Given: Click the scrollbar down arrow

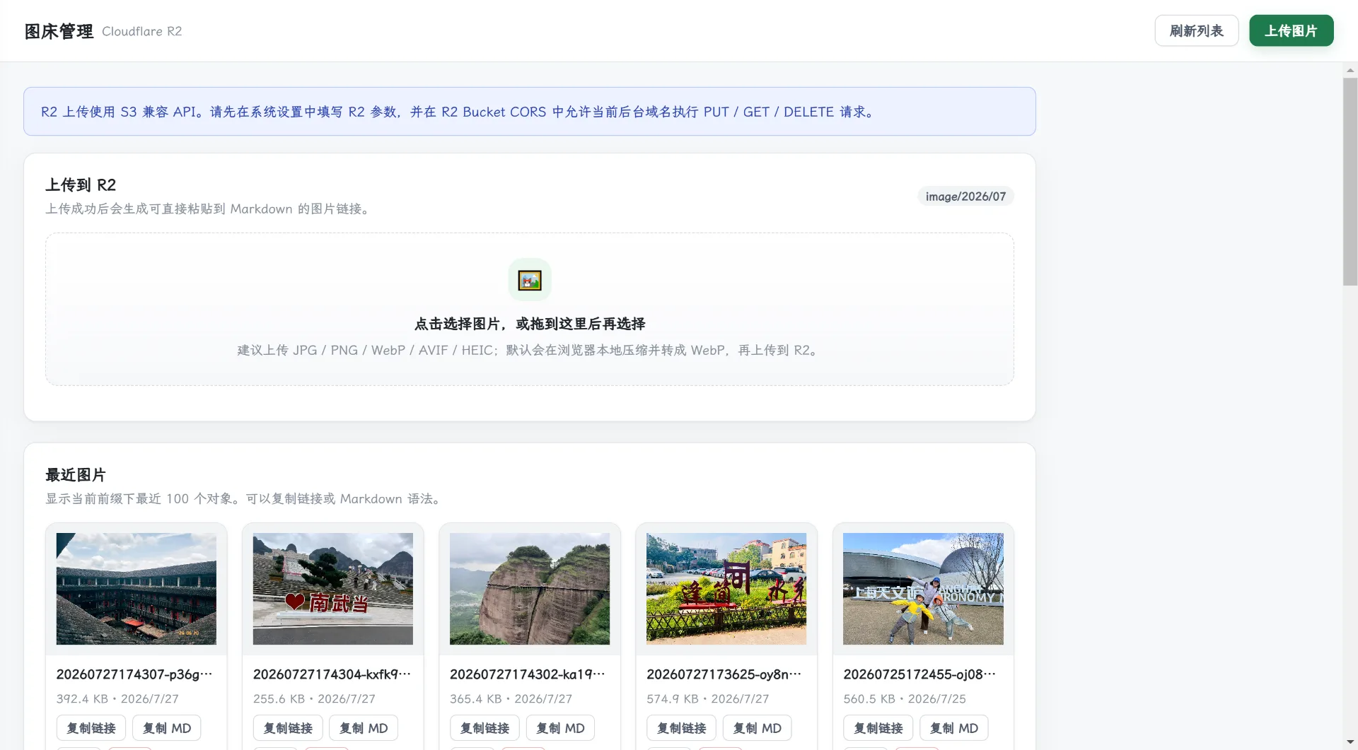Looking at the screenshot, I should [1350, 742].
